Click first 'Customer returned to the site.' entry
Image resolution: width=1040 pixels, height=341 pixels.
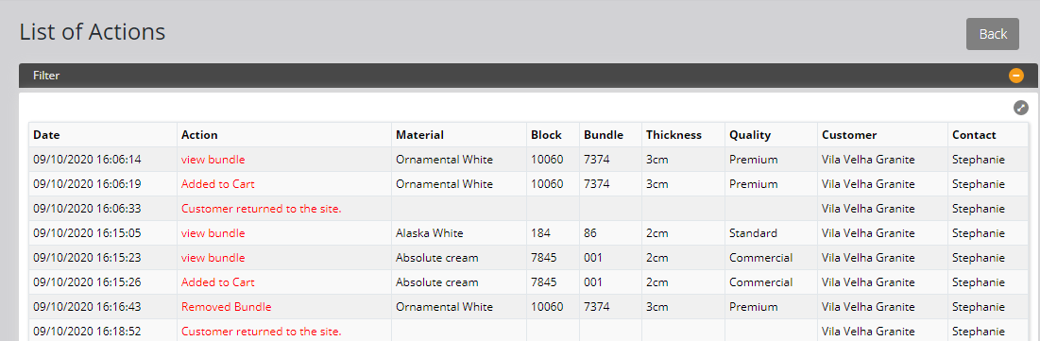click(262, 209)
